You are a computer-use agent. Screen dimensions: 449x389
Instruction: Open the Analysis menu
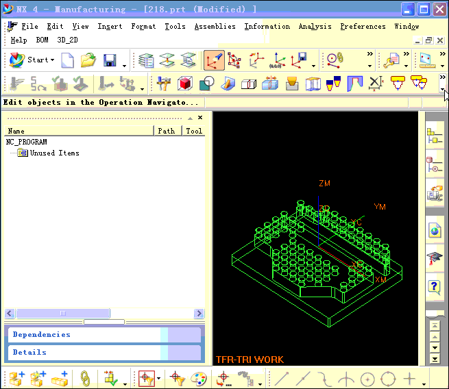pyautogui.click(x=315, y=26)
